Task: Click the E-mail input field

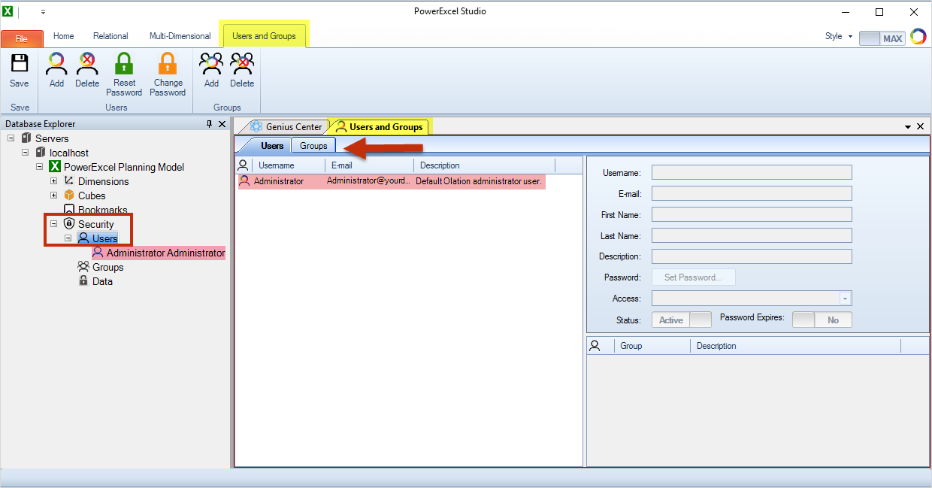Action: point(752,194)
